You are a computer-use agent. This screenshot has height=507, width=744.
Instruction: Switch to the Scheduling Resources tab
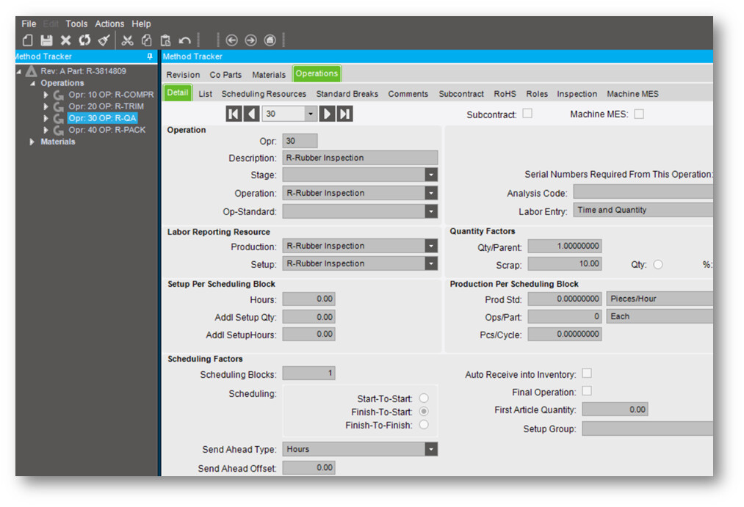point(264,94)
